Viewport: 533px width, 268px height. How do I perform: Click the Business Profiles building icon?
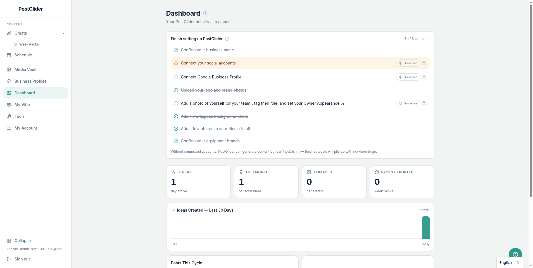(9, 81)
